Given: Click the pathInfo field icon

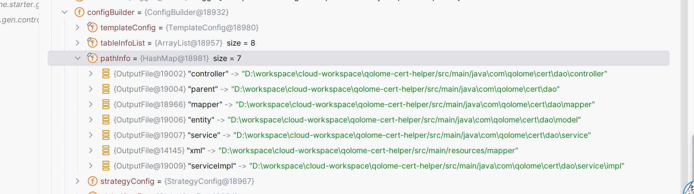Looking at the screenshot, I should click(92, 58).
